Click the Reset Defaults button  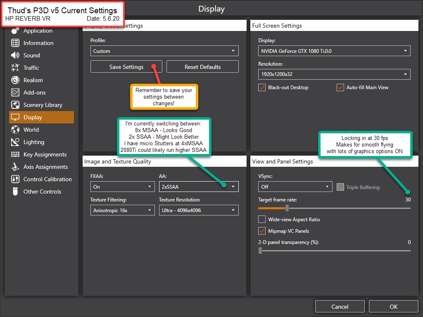[x=202, y=67]
